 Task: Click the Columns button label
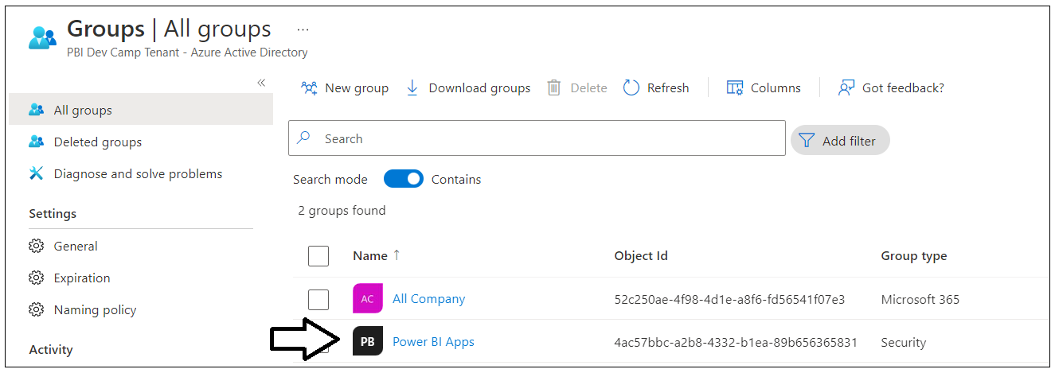(776, 88)
